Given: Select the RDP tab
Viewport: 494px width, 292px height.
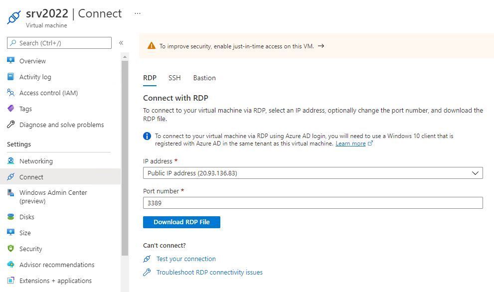Looking at the screenshot, I should click(x=150, y=78).
